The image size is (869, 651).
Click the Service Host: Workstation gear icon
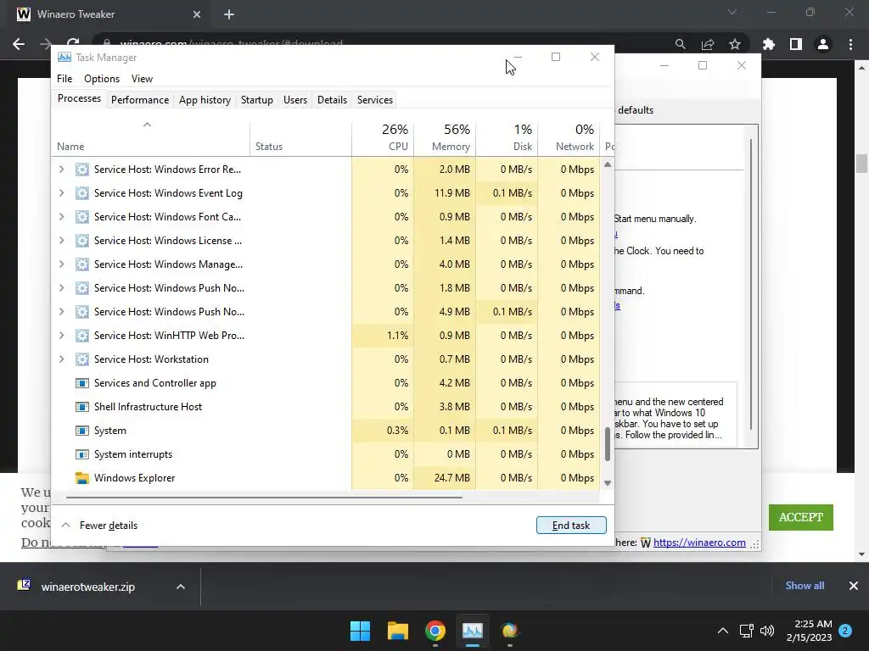(82, 359)
